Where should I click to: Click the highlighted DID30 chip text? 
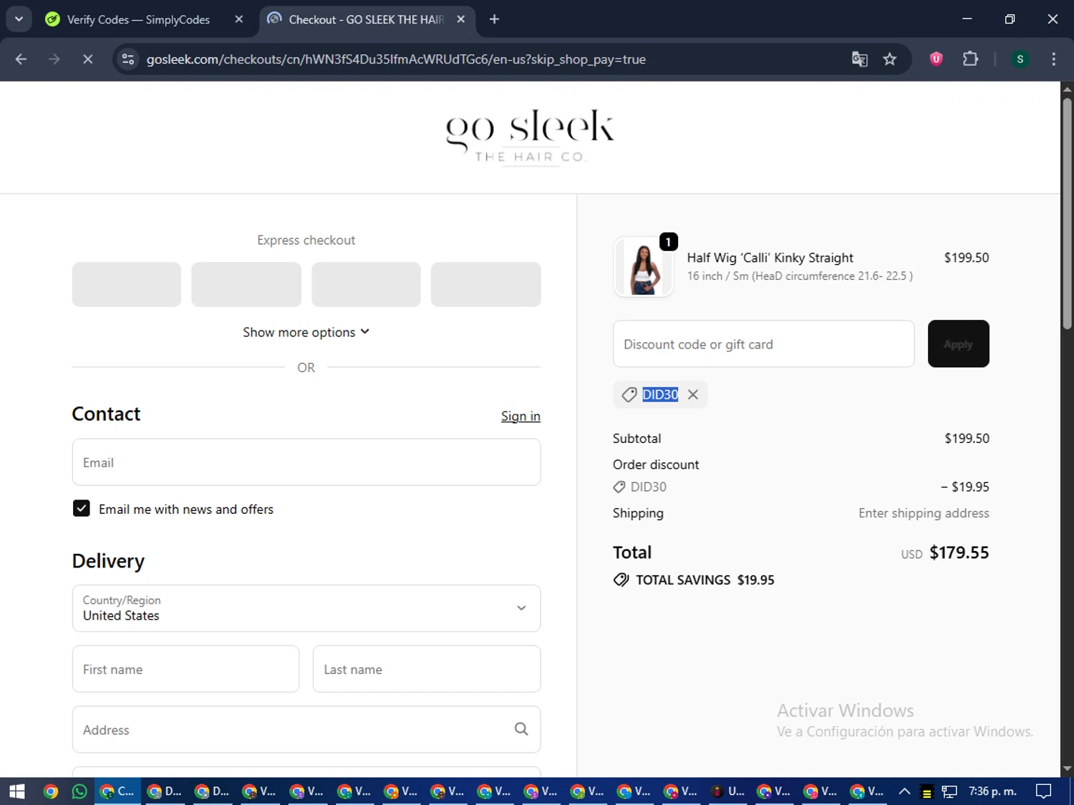coord(660,394)
